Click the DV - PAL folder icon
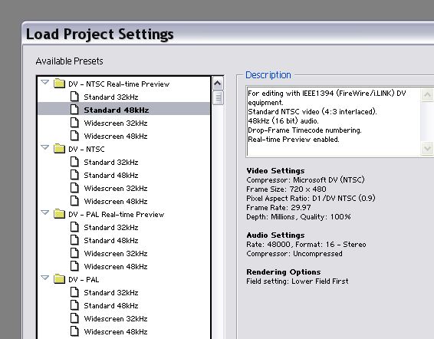434x339 pixels. (59, 279)
